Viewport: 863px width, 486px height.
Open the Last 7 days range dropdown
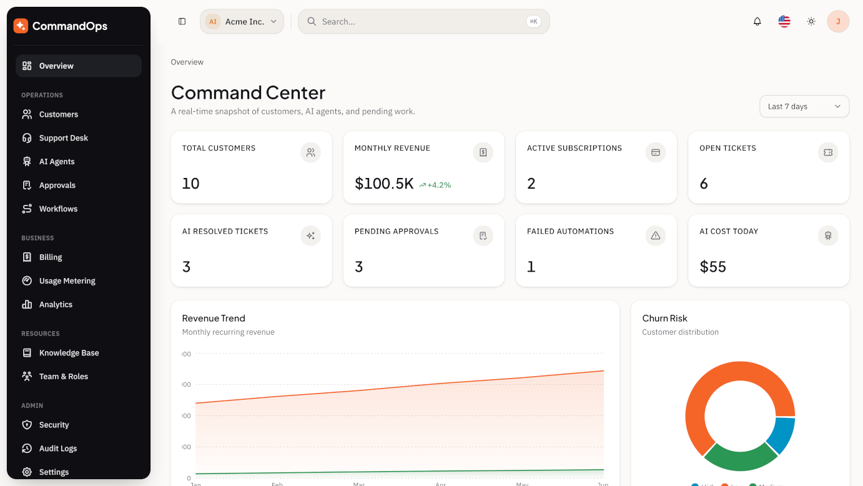(804, 106)
